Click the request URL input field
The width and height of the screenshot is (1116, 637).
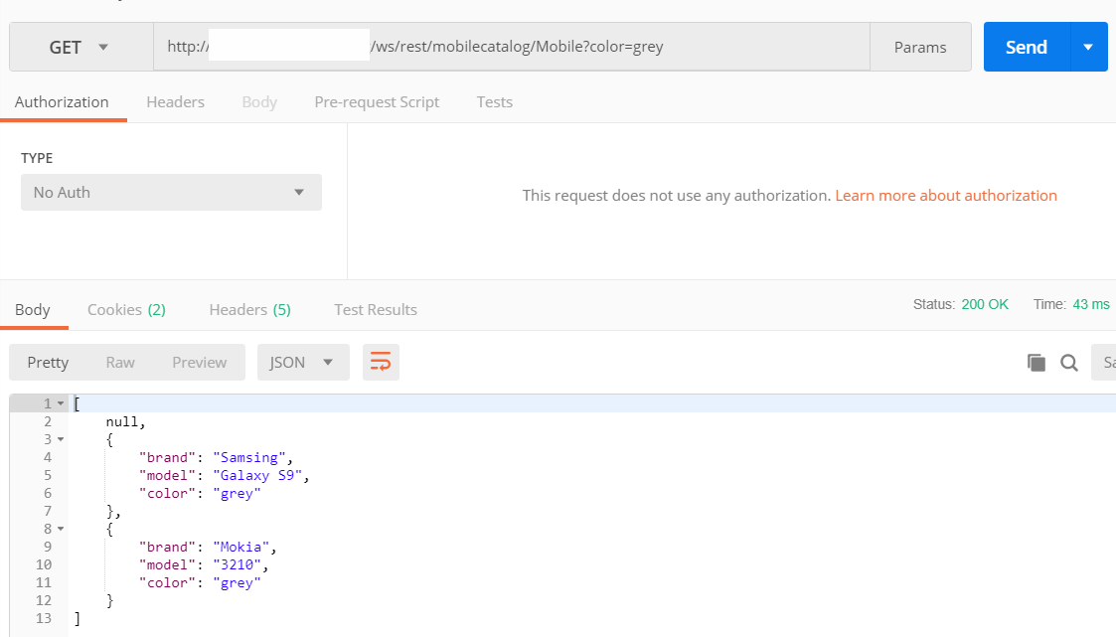(512, 47)
